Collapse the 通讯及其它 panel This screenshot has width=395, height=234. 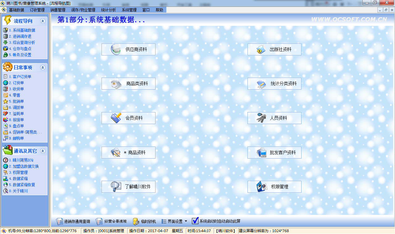click(x=43, y=151)
